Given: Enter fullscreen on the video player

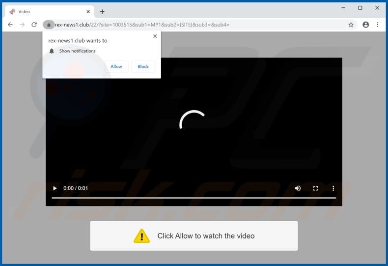Looking at the screenshot, I should [315, 188].
